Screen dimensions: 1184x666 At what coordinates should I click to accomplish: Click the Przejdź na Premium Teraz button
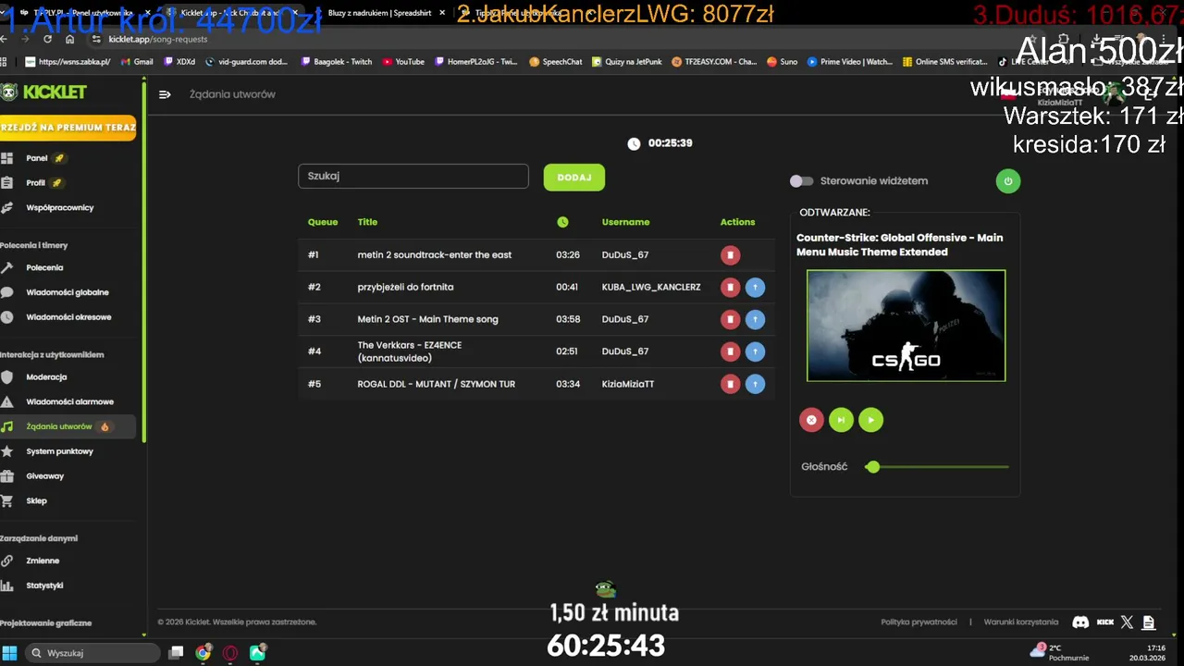68,128
